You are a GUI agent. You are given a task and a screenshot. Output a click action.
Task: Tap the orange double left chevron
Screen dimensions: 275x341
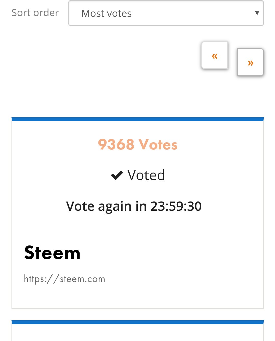click(x=215, y=56)
